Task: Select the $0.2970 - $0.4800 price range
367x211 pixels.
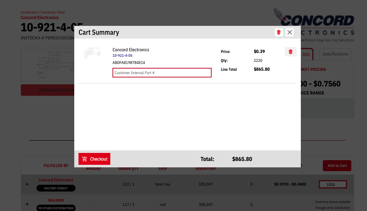Action: (290, 184)
